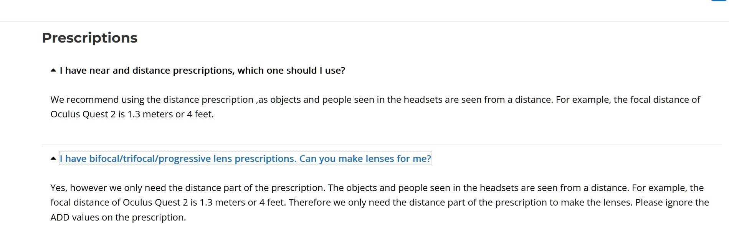
Task: Collapse the near and distance prescriptions question arrow
Action: coord(53,71)
